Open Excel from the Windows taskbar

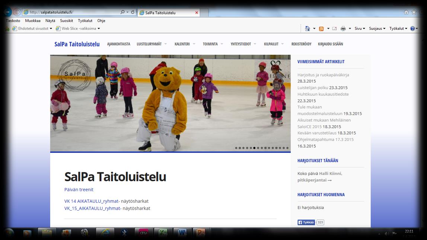(163, 233)
